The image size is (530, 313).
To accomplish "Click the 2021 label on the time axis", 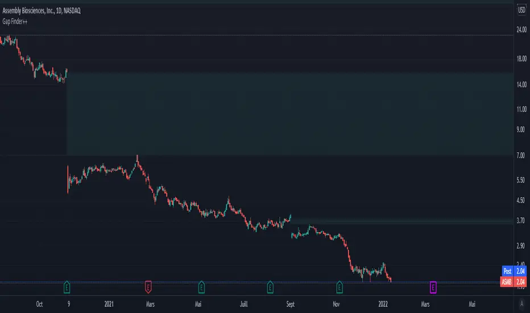I will (x=109, y=304).
